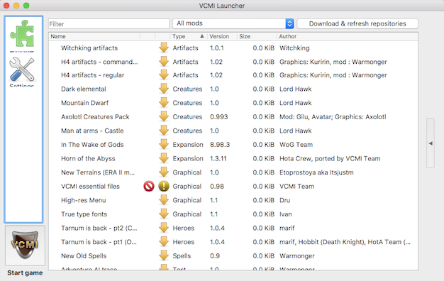The height and width of the screenshot is (281, 444).
Task: Open the Mods puzzle piece section
Action: point(22,33)
